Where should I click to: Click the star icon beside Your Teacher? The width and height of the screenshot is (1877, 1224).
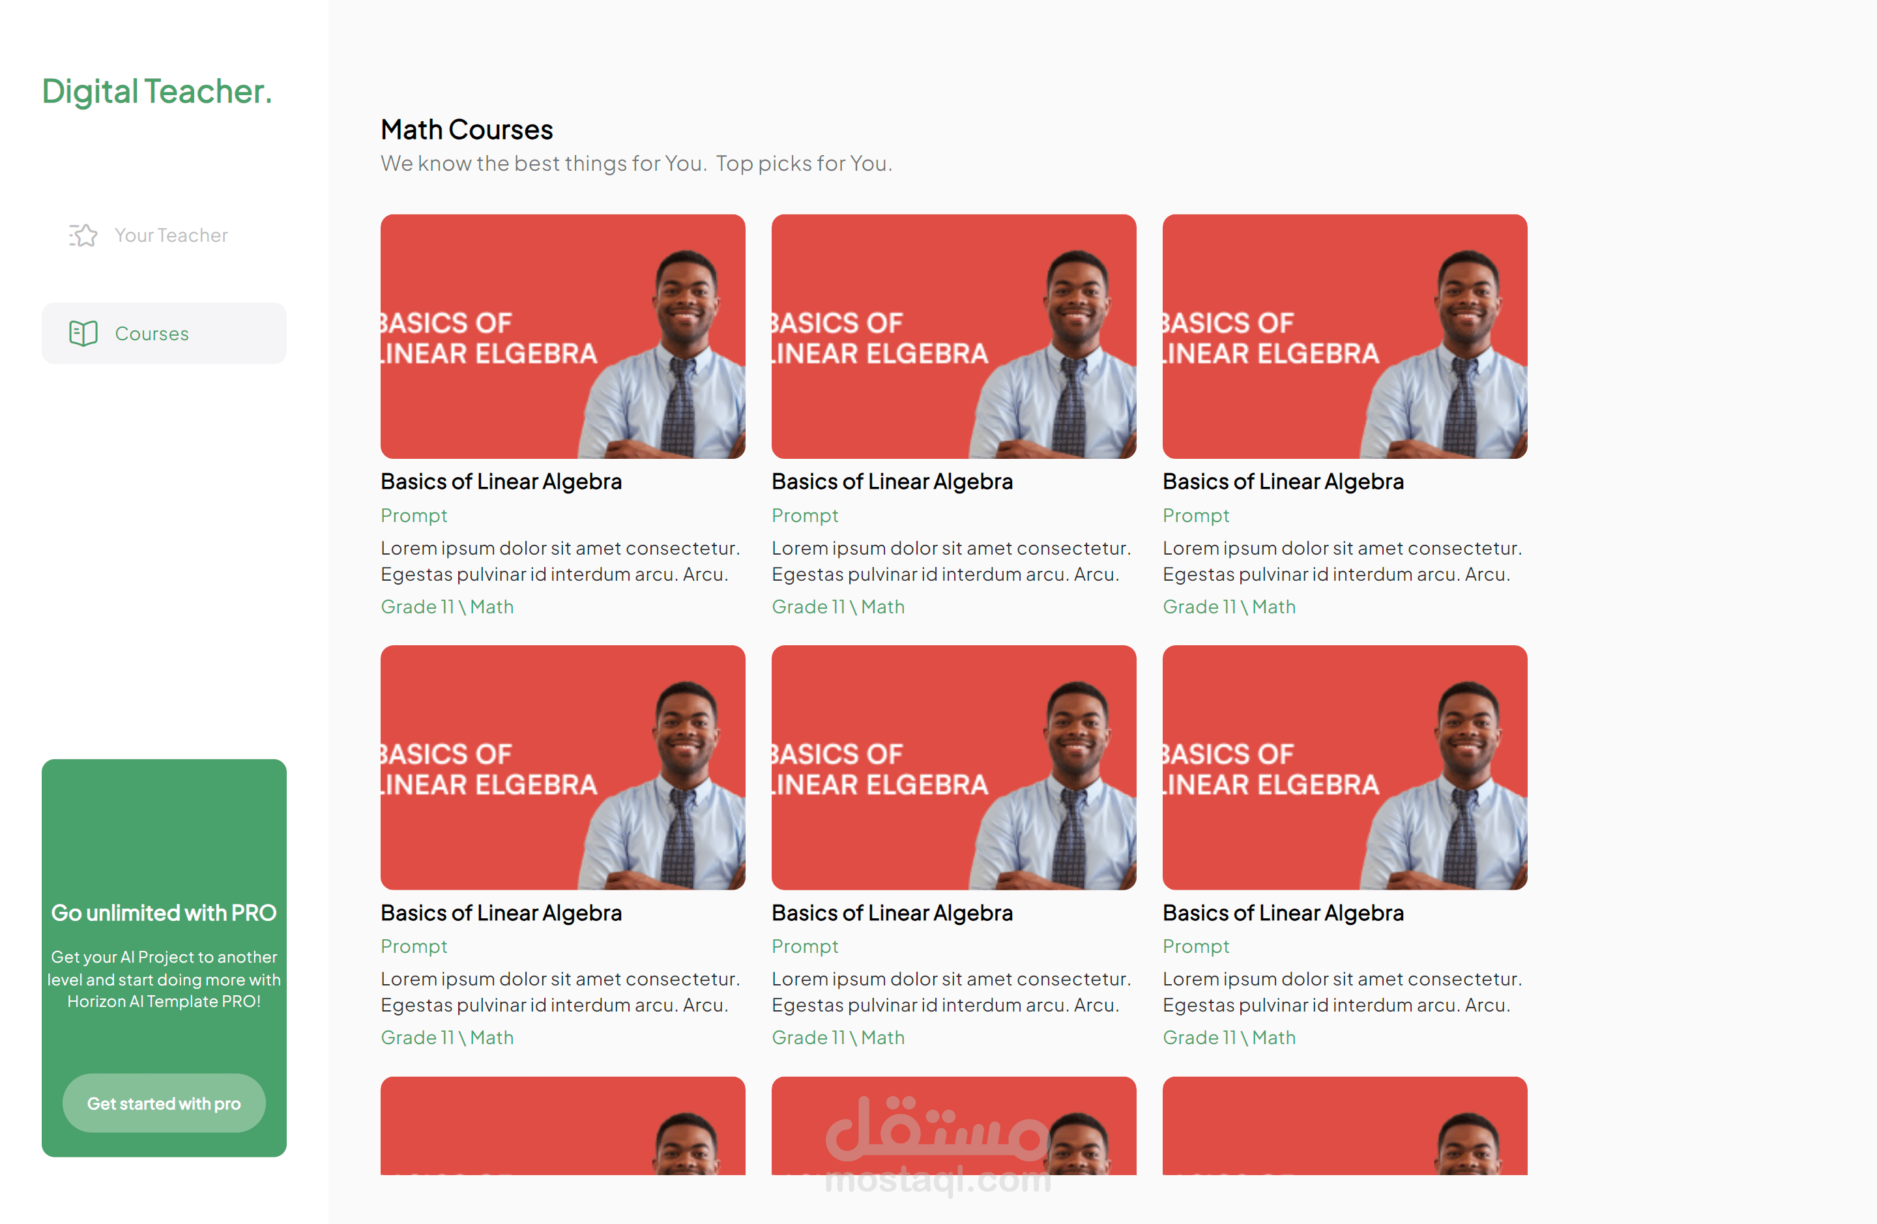tap(83, 235)
